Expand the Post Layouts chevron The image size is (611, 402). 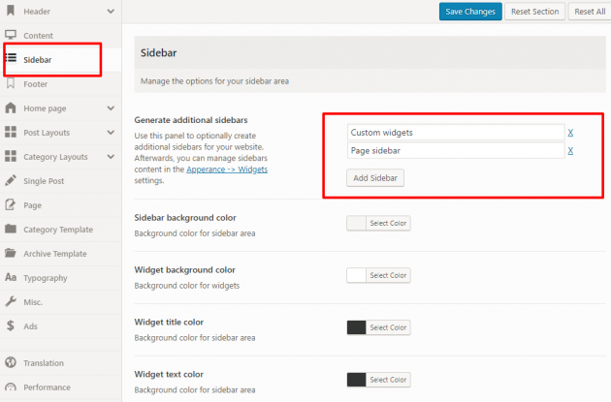[111, 133]
